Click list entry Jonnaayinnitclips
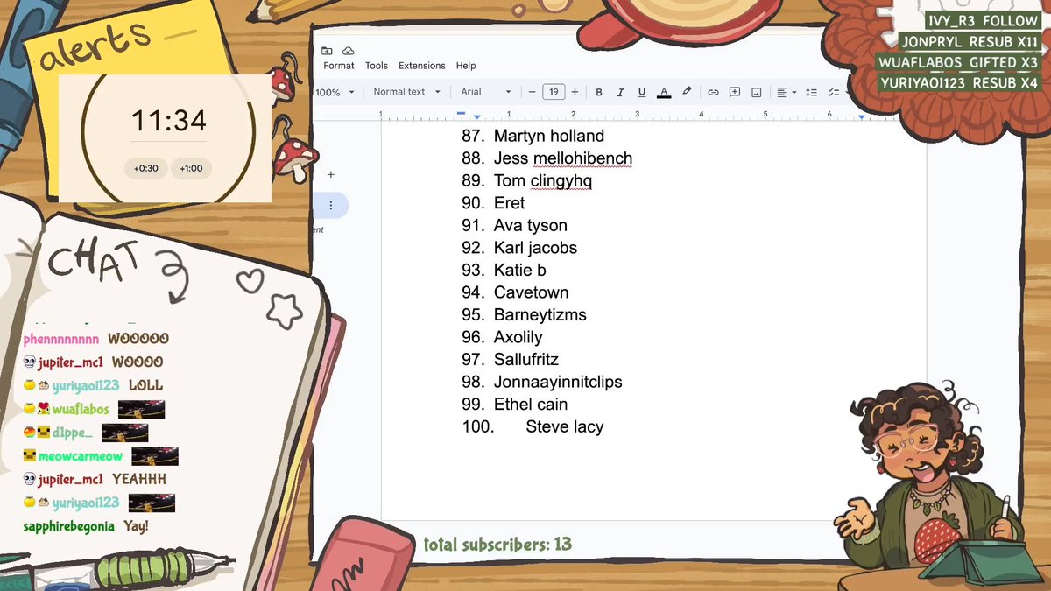 558,382
